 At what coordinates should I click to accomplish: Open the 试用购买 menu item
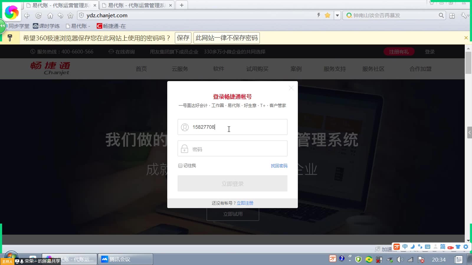[x=257, y=69]
